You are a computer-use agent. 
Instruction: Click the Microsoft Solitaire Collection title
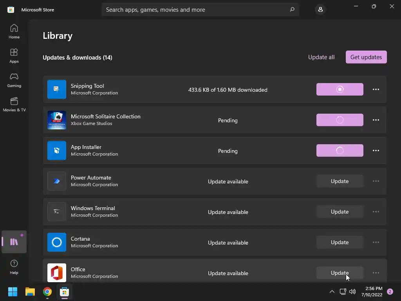106,116
